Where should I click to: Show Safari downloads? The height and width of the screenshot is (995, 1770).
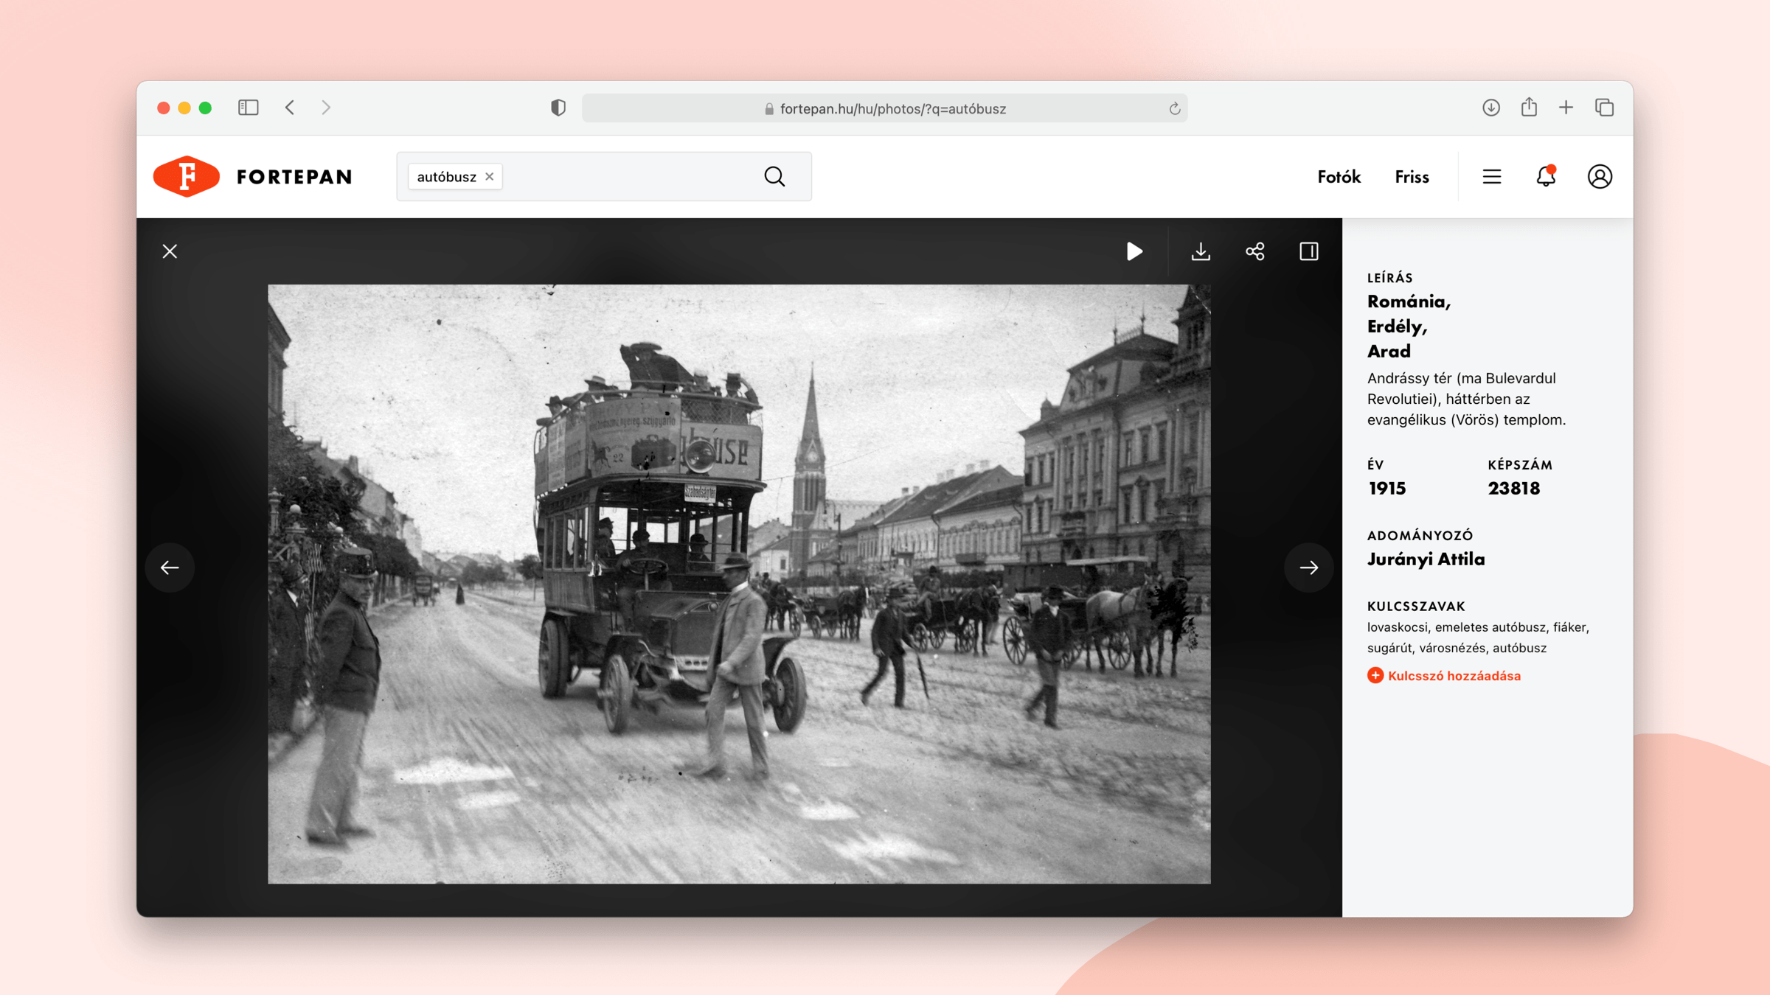click(x=1490, y=108)
